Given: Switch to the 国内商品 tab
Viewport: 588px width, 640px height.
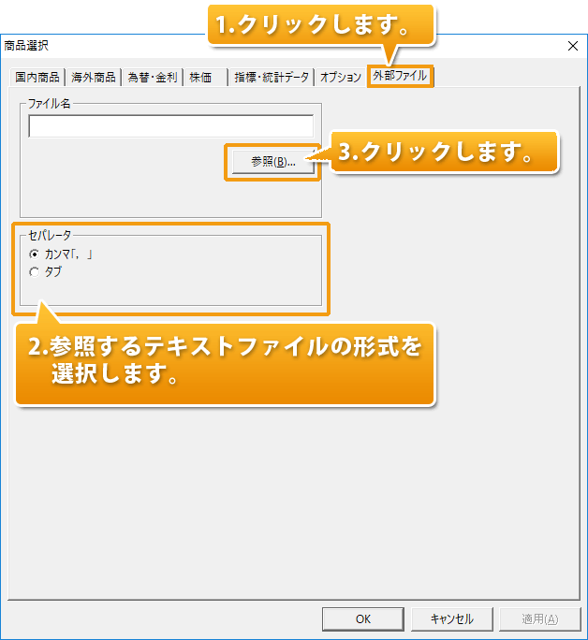Looking at the screenshot, I should pyautogui.click(x=39, y=79).
